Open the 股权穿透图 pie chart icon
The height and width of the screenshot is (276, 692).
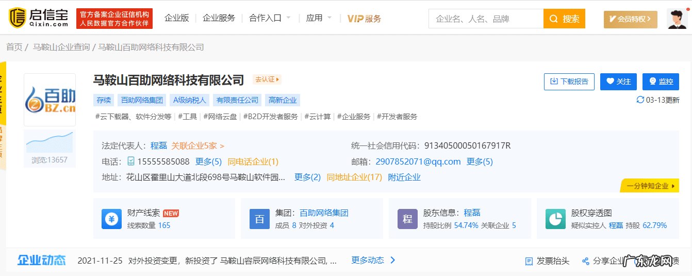(x=555, y=219)
